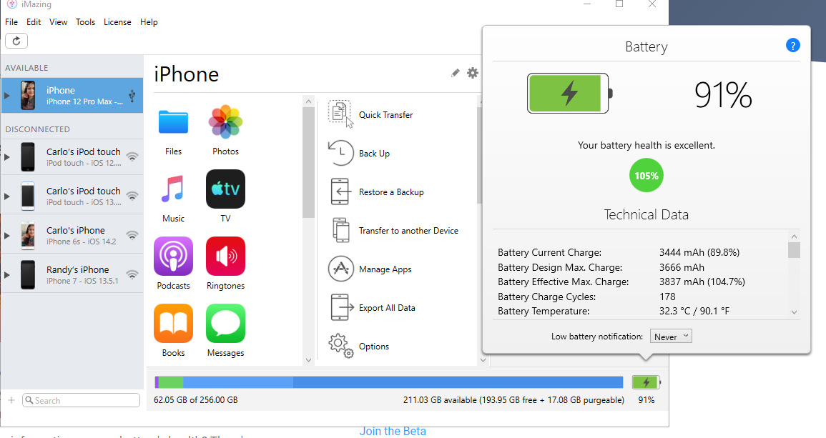Click USB icon on iPhone 12 Pro Max
826x438 pixels.
click(x=132, y=95)
